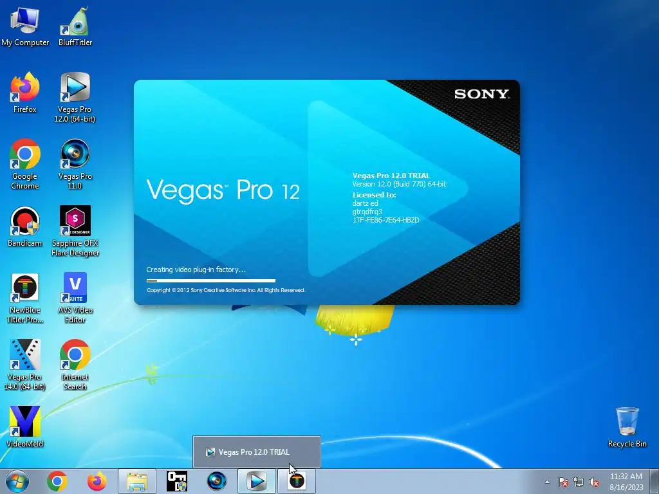Open Action Center flag icon
The width and height of the screenshot is (659, 494).
tap(563, 482)
